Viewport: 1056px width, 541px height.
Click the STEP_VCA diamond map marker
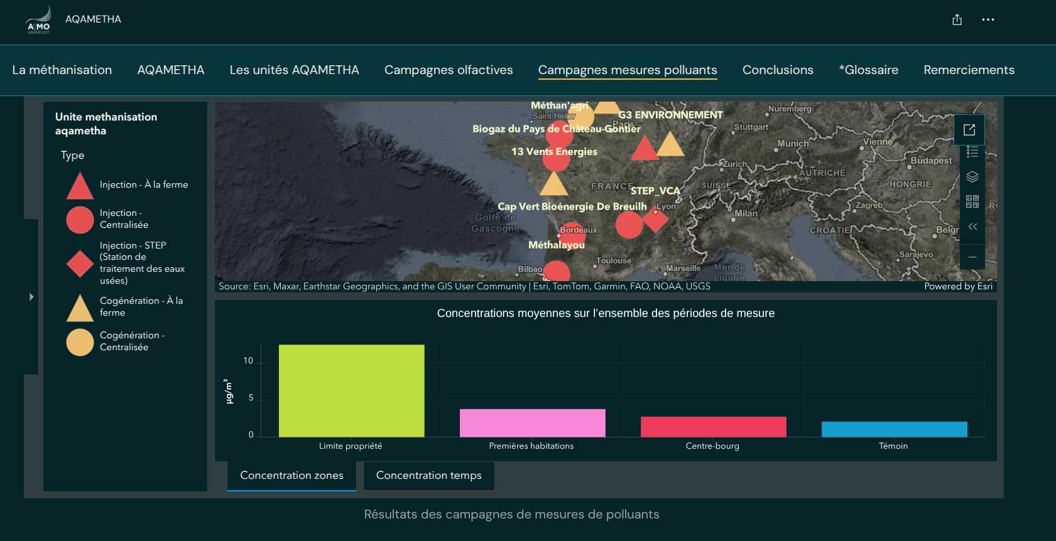click(655, 220)
